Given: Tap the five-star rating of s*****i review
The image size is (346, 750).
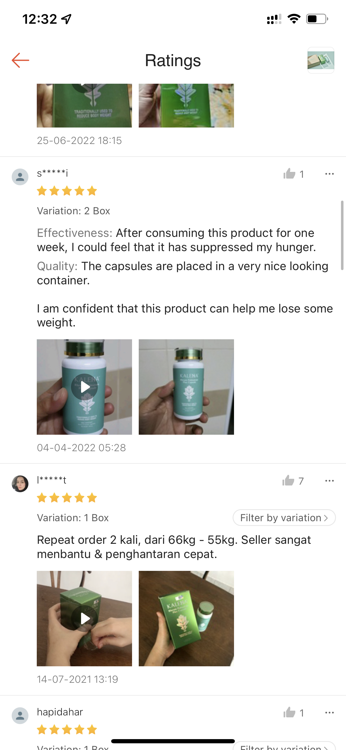Looking at the screenshot, I should click(x=67, y=191).
